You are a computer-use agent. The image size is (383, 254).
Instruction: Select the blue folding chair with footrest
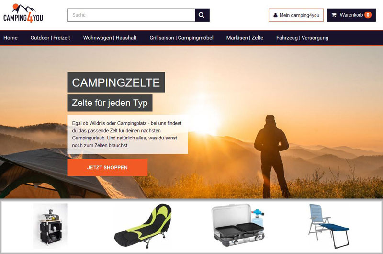click(329, 226)
